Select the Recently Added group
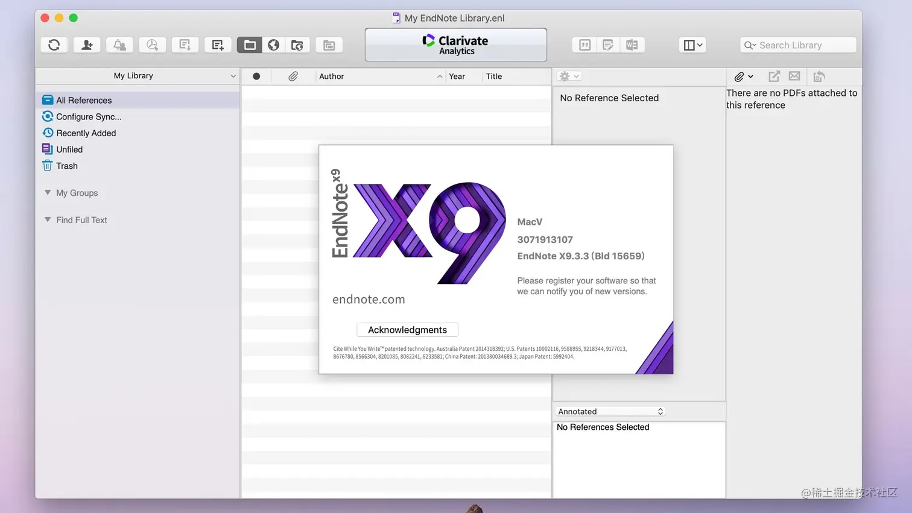This screenshot has width=912, height=513. pos(86,133)
